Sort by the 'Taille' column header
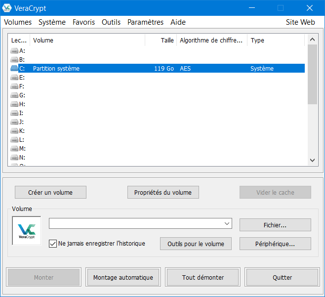 [161, 40]
